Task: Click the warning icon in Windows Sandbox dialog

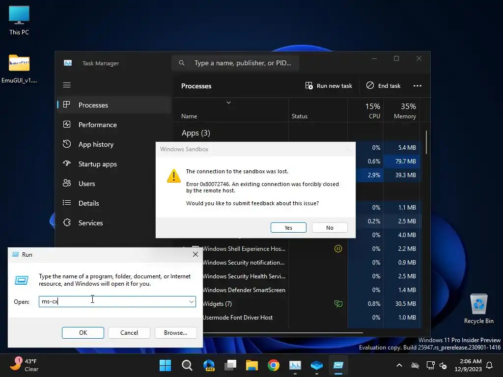Action: click(173, 176)
